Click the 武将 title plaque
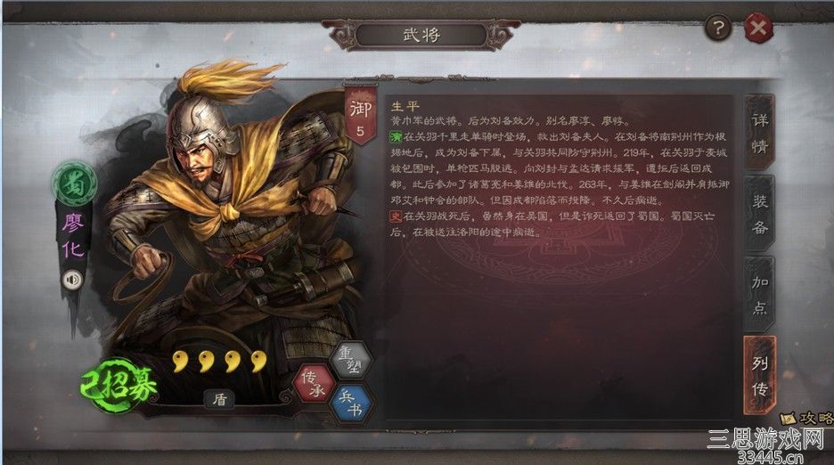This screenshot has height=465, width=834. coord(421,35)
